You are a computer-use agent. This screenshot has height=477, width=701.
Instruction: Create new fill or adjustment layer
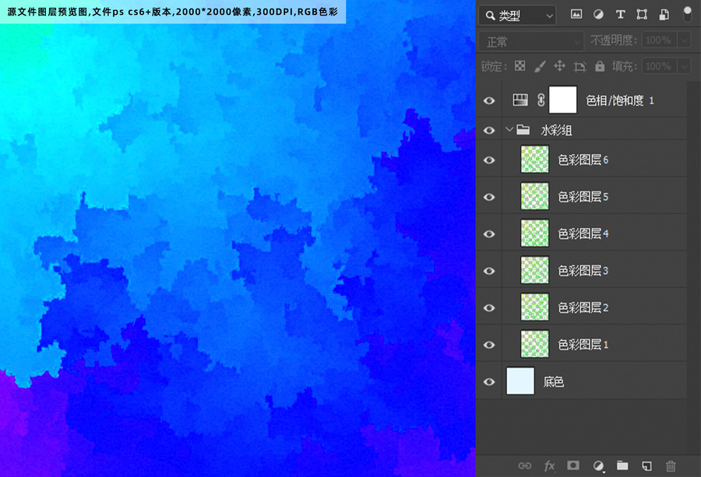pos(599,466)
